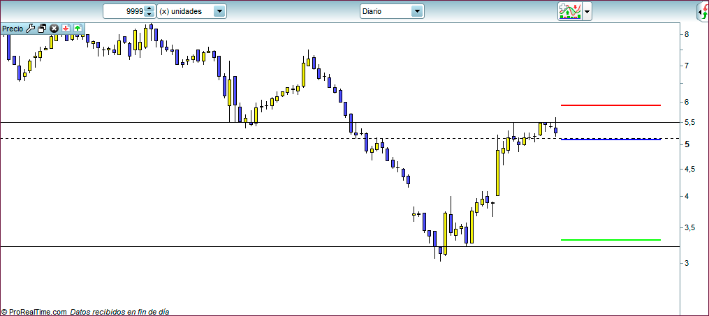The image size is (709, 316).
Task: Expand the arrow next to indicators icon
Action: click(587, 12)
